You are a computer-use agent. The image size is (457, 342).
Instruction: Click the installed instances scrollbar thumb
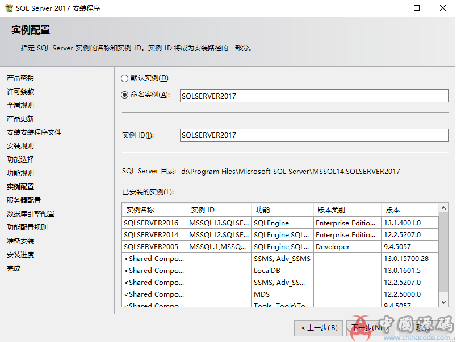[443, 252]
